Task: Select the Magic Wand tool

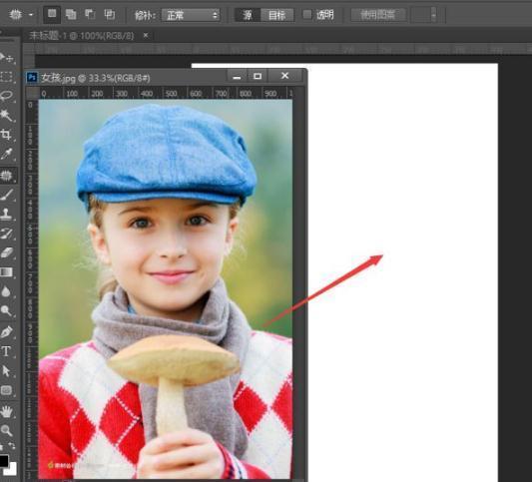Action: tap(7, 116)
